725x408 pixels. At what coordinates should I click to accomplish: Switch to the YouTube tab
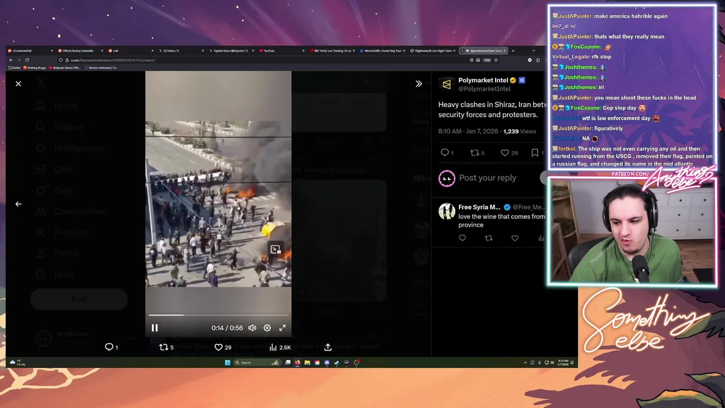coord(282,50)
